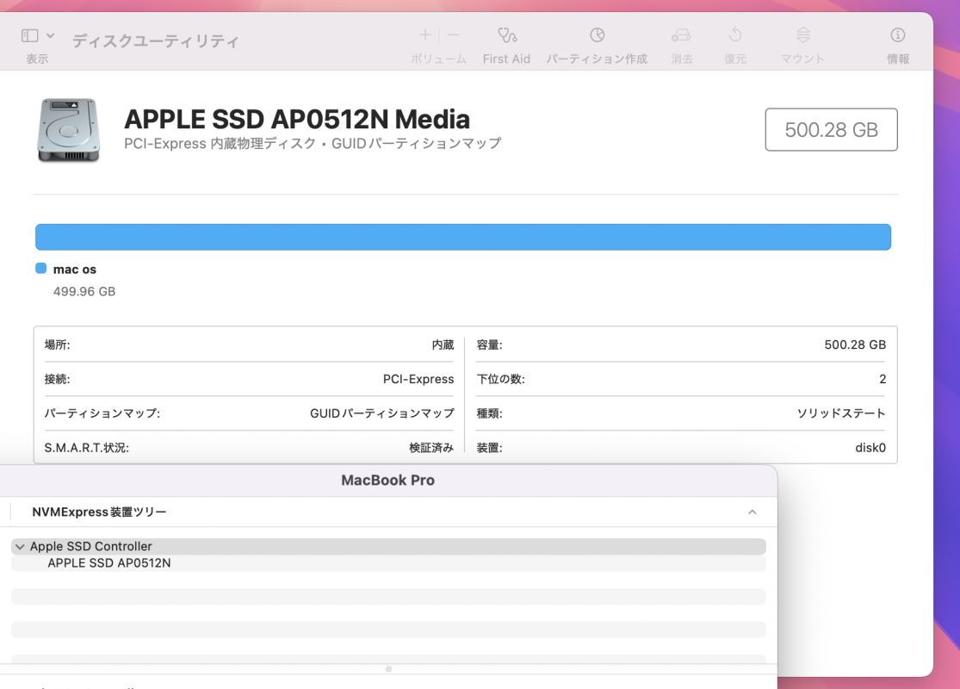Viewport: 960px width, 689px height.
Task: Click the パーティション作成 pie chart icon
Action: (x=597, y=35)
